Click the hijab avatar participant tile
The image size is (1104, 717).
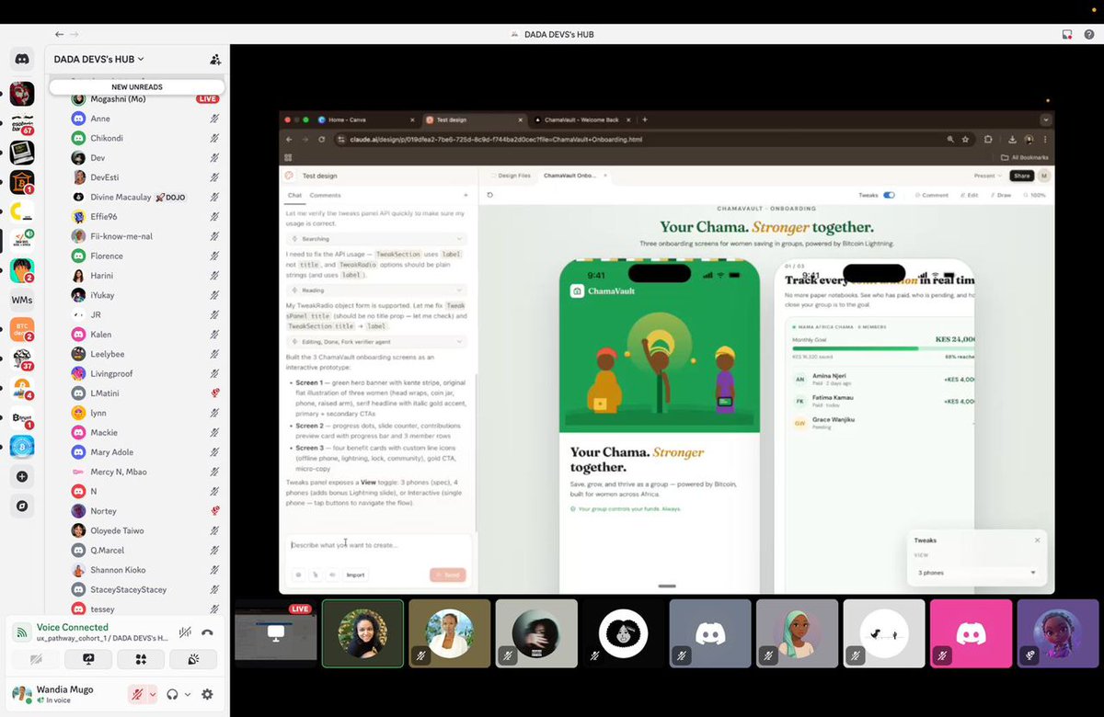[x=797, y=632]
